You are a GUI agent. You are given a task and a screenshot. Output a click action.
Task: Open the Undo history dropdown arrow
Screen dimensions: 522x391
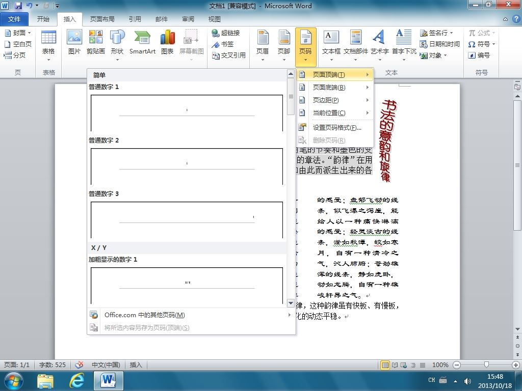pos(37,5)
